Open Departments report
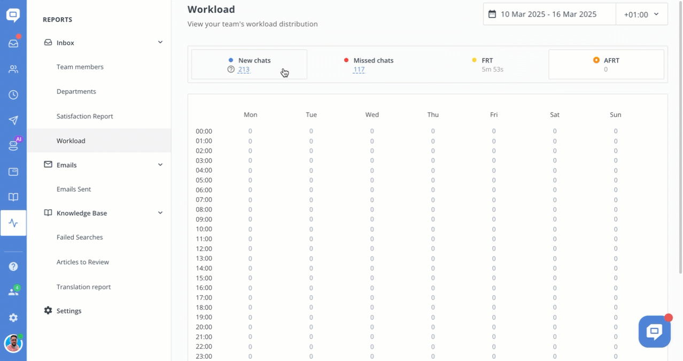Screen dimensions: 683x361 [x=76, y=91]
